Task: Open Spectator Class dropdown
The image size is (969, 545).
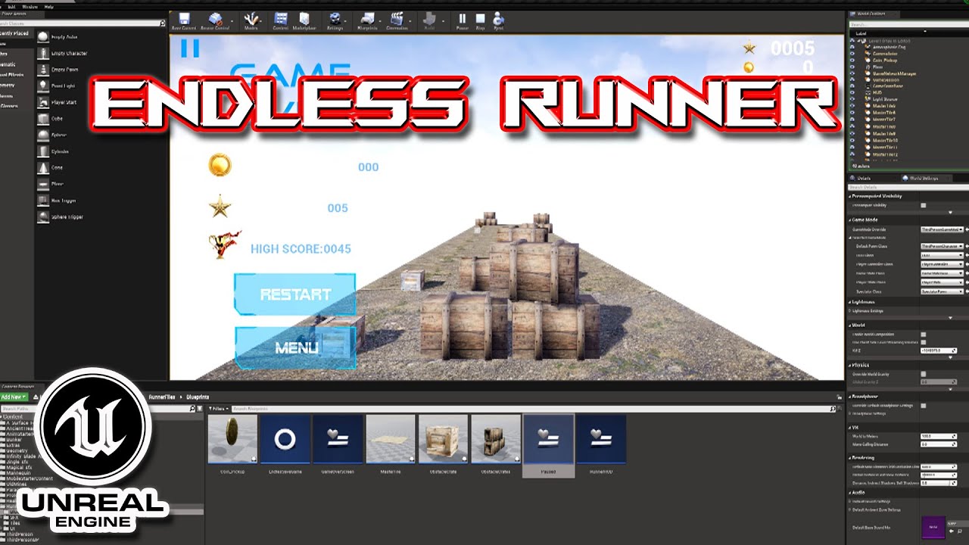Action: (x=942, y=291)
